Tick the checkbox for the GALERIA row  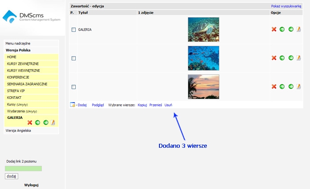pyautogui.click(x=74, y=30)
